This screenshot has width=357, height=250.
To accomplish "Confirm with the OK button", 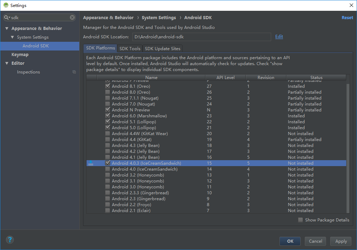I will [290, 241].
